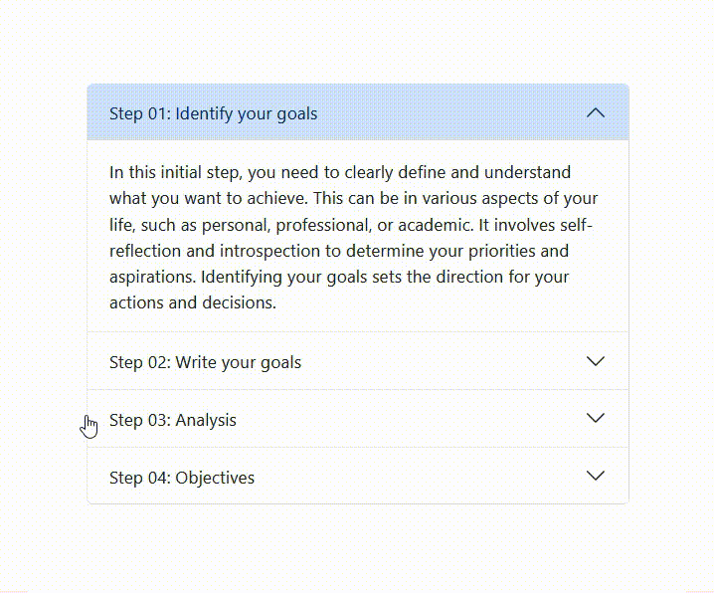This screenshot has height=593, width=714.
Task: Expand "Step 02: Write your goals" via its title
Action: pos(205,362)
